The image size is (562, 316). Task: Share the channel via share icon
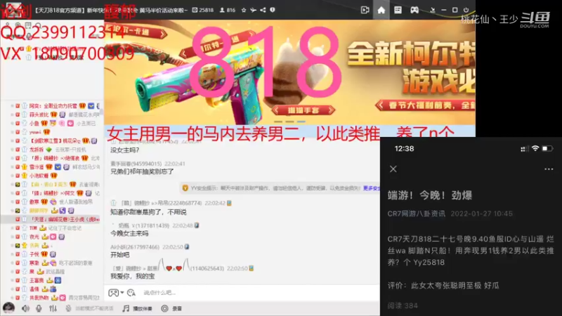(x=263, y=10)
